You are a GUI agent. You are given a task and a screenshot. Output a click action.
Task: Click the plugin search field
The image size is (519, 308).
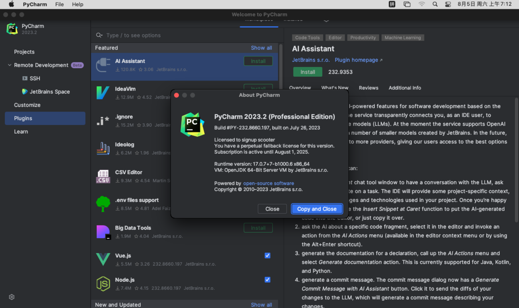pyautogui.click(x=152, y=35)
